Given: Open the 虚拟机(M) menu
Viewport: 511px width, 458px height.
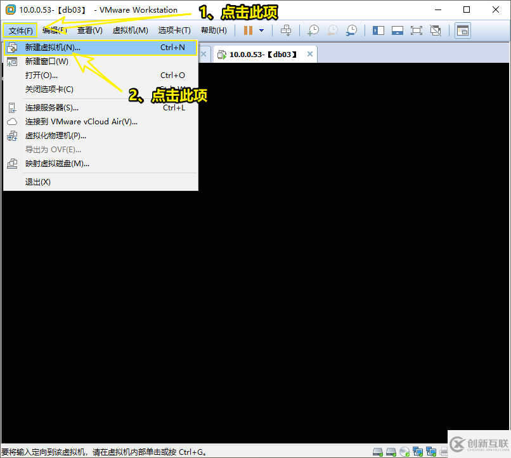Looking at the screenshot, I should click(x=131, y=30).
